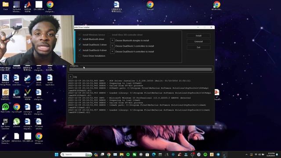Screen dimensions: 281x158
Task: Open Word document at top center desktop
Action: coord(116,7)
